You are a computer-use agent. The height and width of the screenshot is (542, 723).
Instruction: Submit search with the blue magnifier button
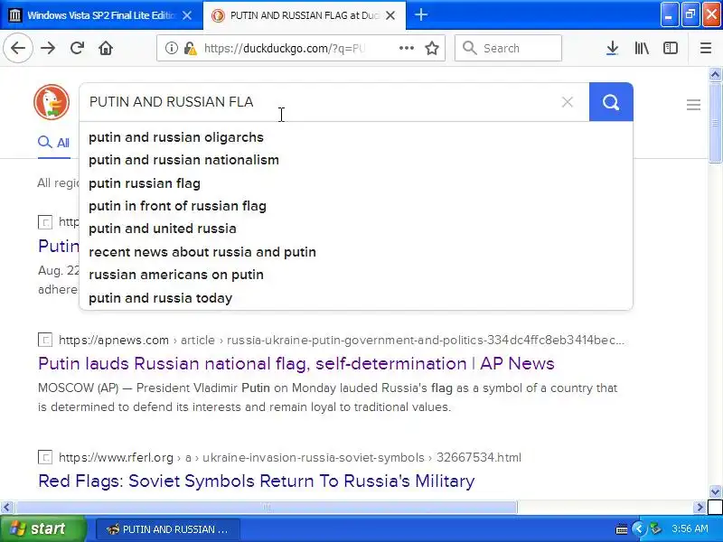[611, 102]
